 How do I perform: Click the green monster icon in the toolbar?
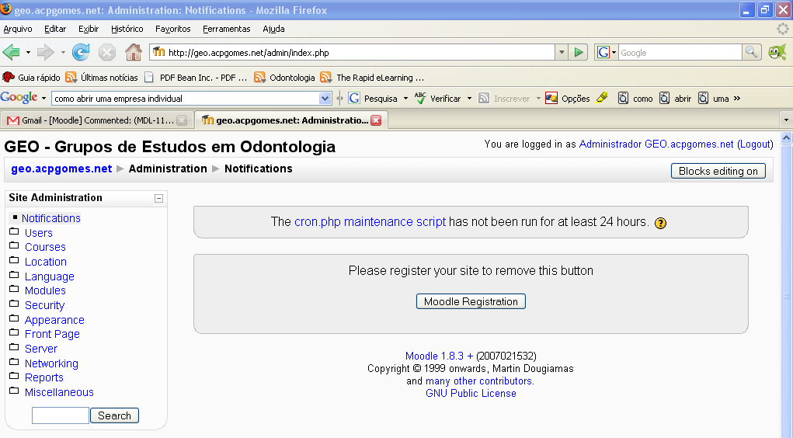777,51
